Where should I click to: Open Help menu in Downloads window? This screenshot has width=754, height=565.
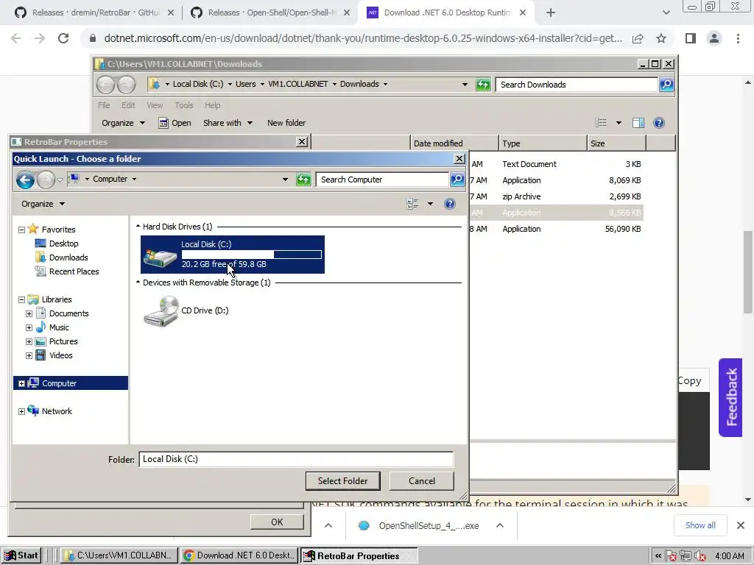[212, 105]
